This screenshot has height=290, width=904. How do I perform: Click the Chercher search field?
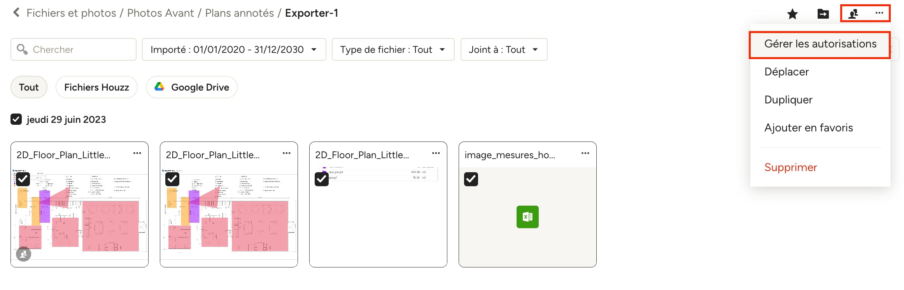(x=74, y=49)
